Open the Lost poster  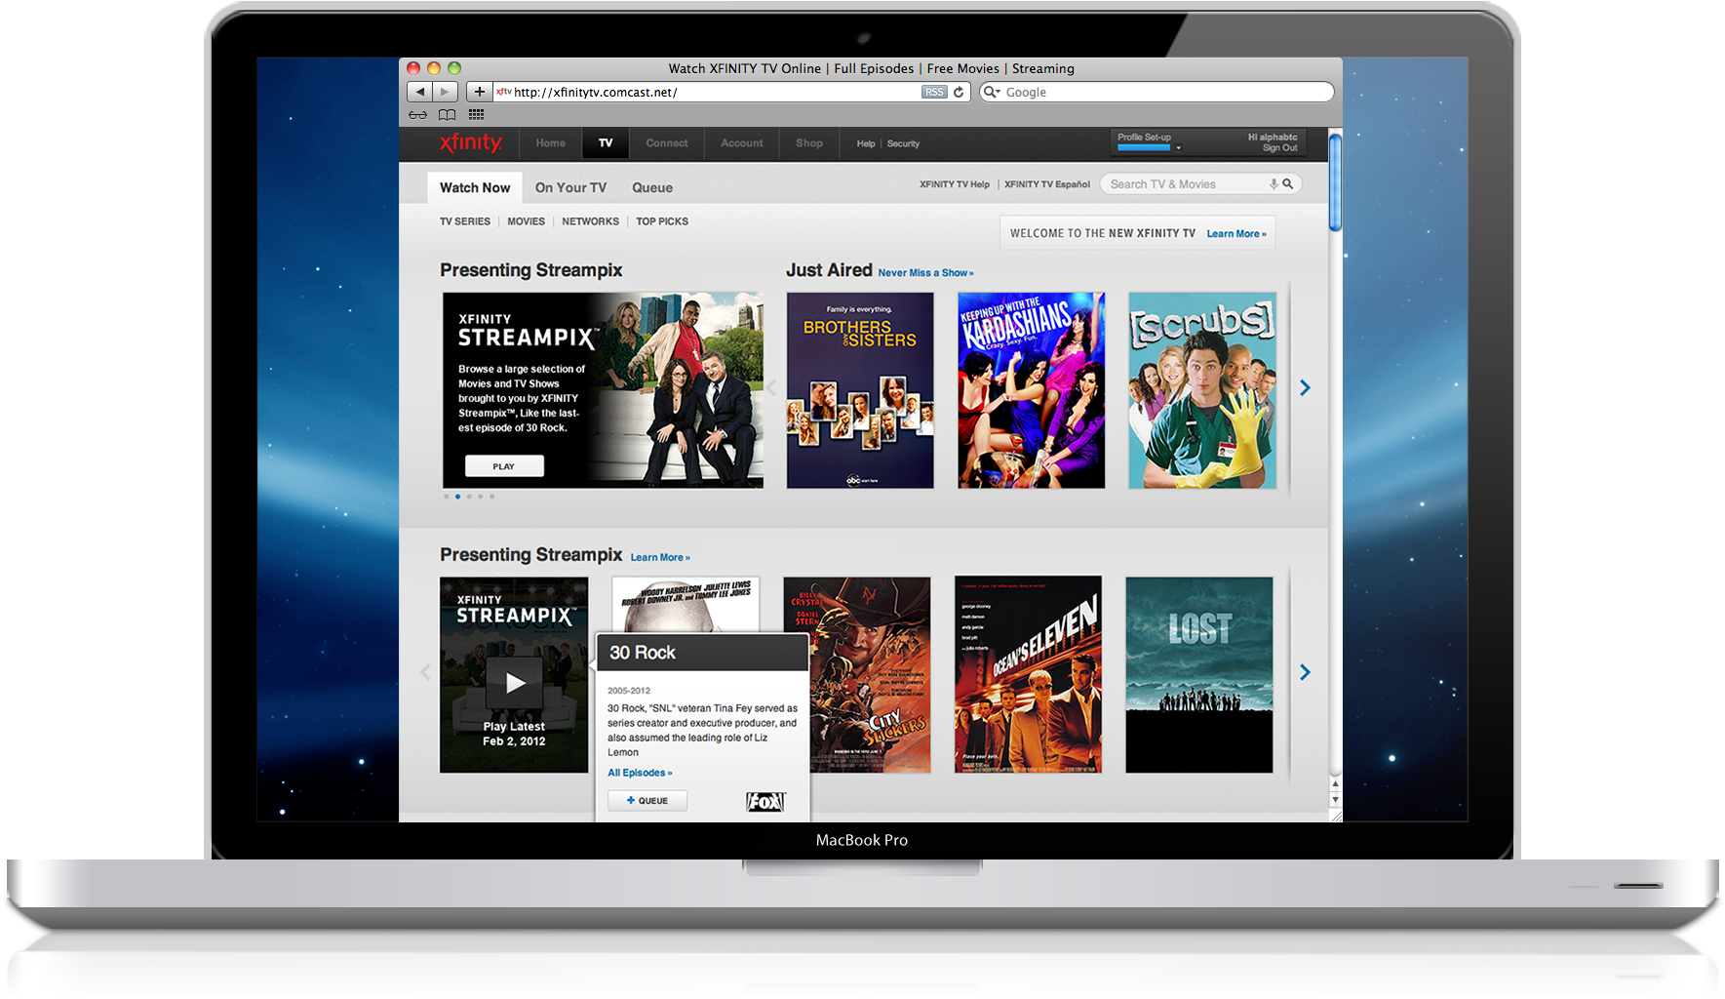[1199, 675]
